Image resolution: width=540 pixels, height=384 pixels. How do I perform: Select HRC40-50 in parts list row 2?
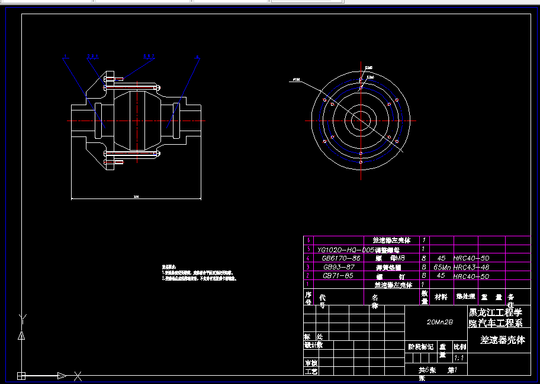point(471,276)
